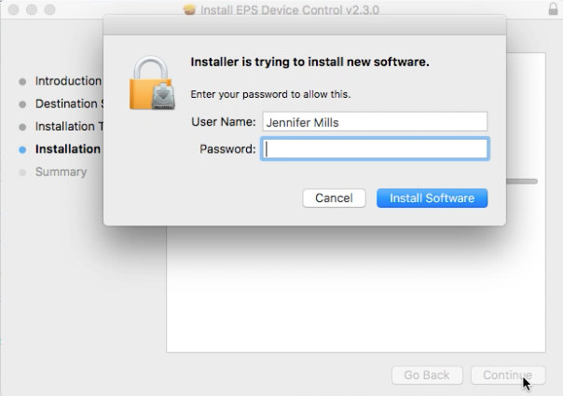
Task: Click the padlock installer icon in the dialog
Action: click(x=153, y=86)
